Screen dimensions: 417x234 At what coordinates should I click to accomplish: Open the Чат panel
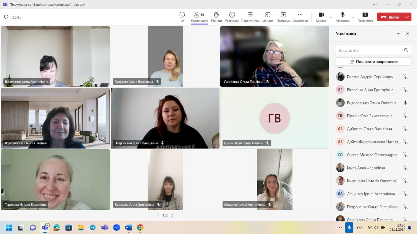182,17
